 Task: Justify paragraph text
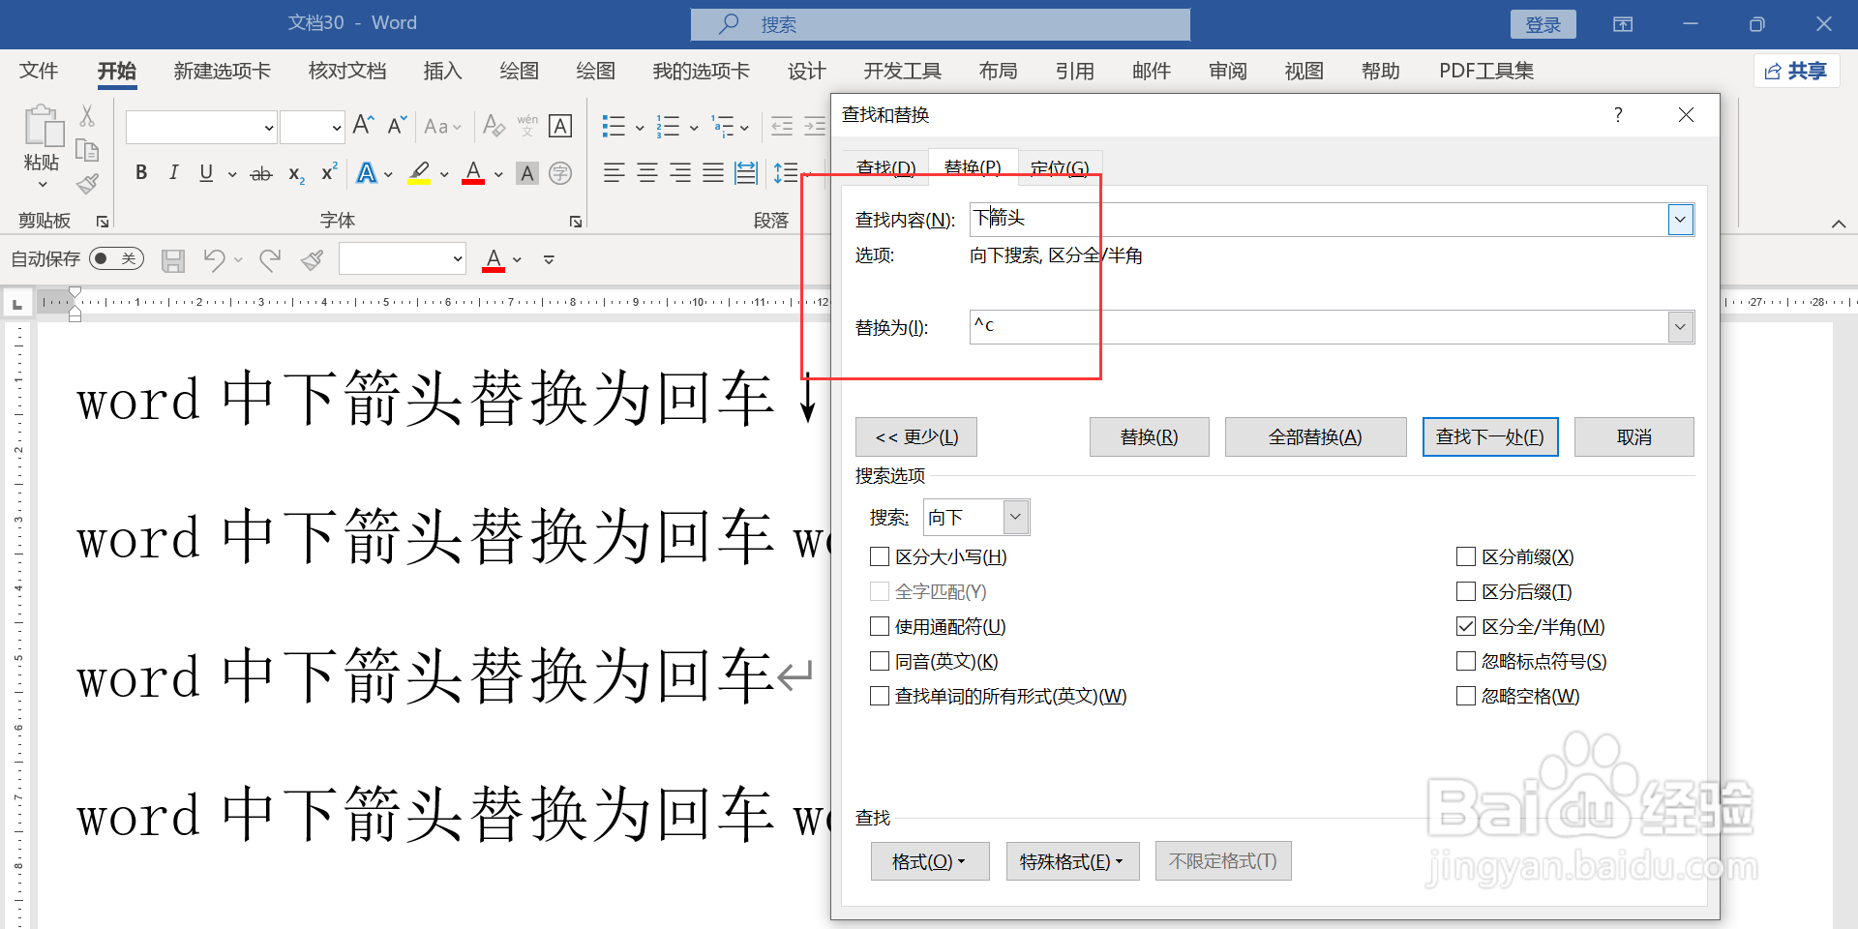click(713, 173)
